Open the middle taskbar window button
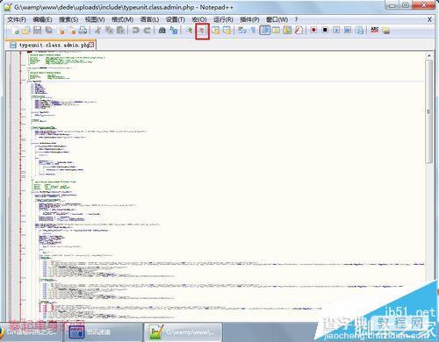This screenshot has height=342, width=439. click(104, 332)
